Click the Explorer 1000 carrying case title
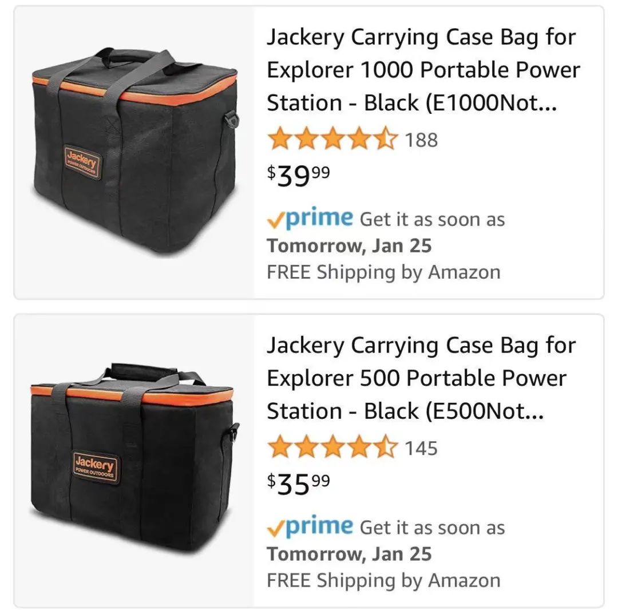 click(x=423, y=70)
